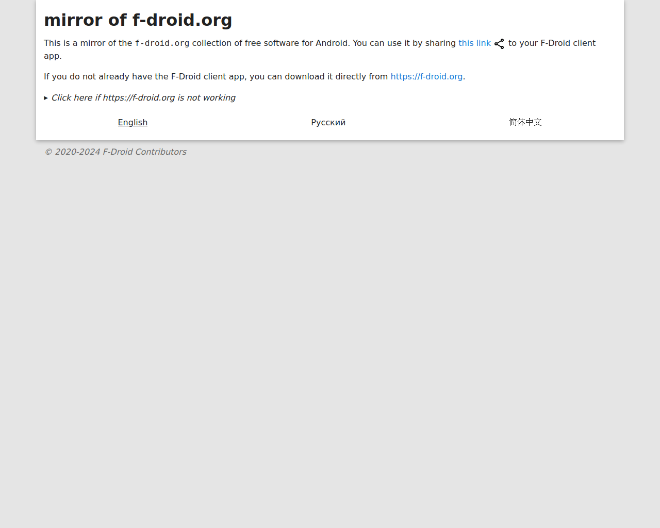Select the English language tab

click(133, 123)
